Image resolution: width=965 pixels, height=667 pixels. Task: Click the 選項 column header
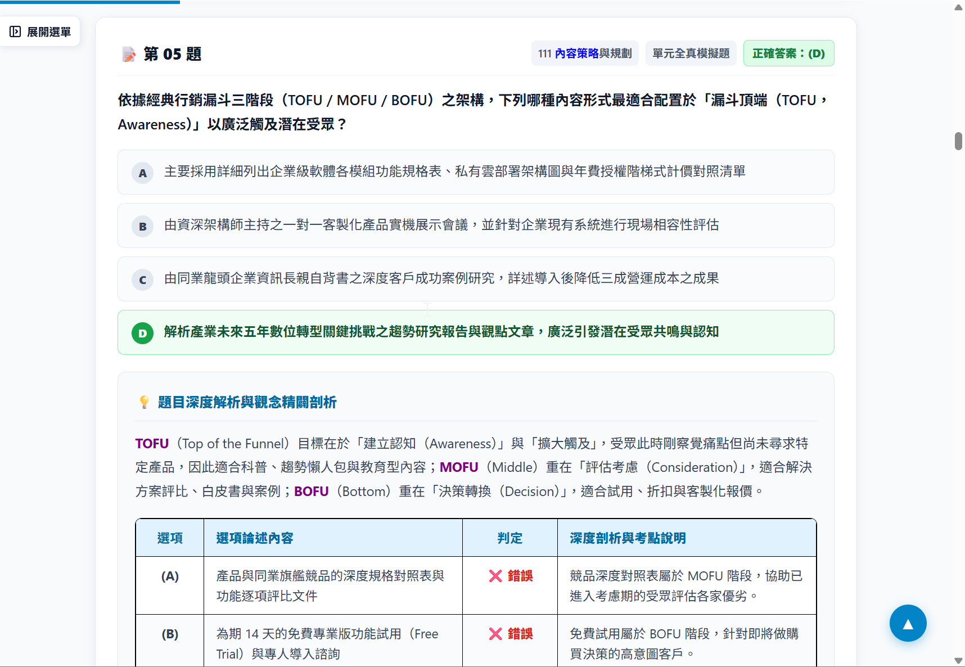pos(170,538)
